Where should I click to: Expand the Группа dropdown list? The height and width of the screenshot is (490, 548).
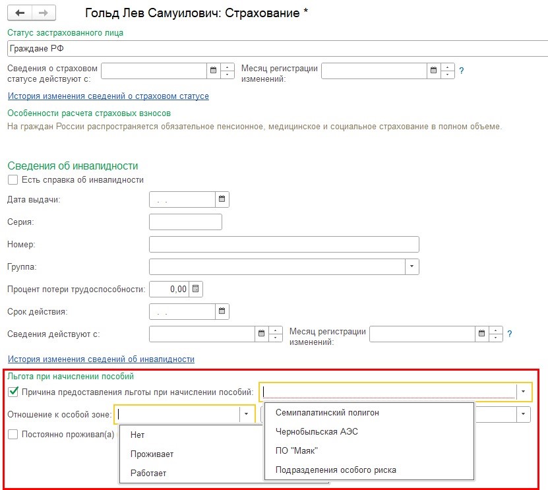pos(411,267)
